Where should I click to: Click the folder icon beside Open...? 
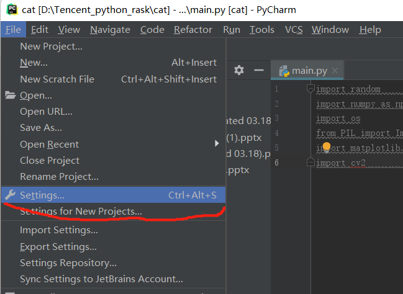[11, 96]
